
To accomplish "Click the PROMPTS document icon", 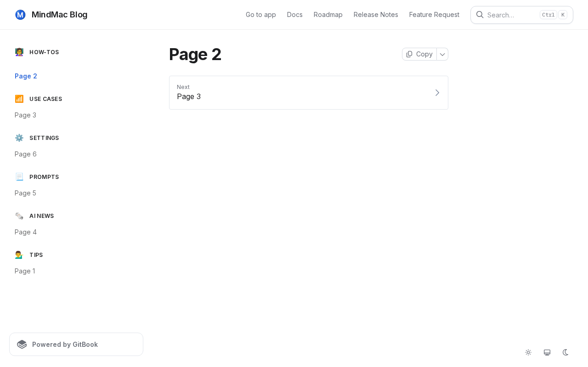I will [x=19, y=177].
